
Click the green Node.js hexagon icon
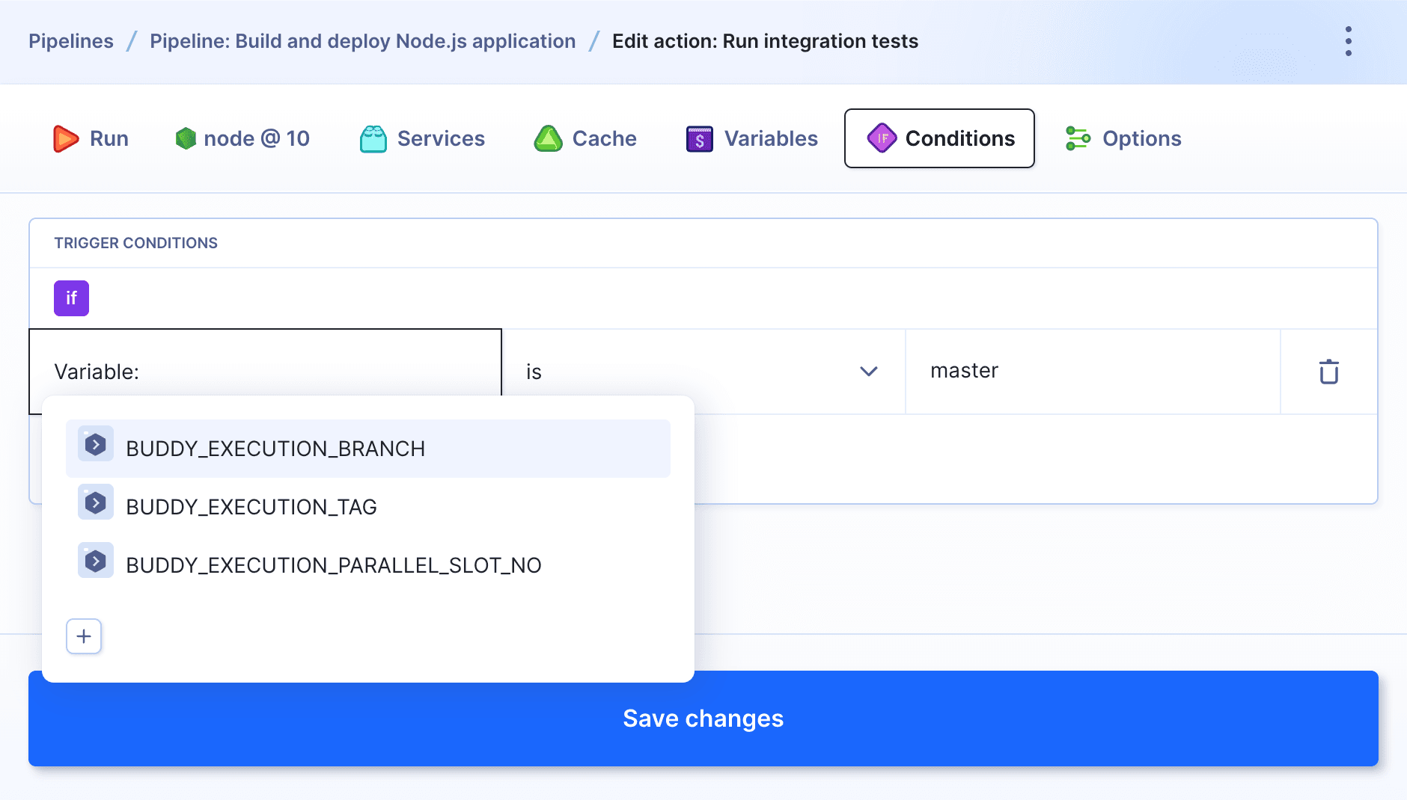pos(186,138)
